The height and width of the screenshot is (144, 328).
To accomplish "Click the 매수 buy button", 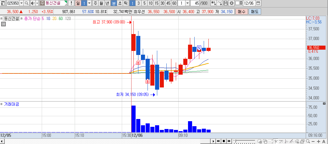I will 241,12.
